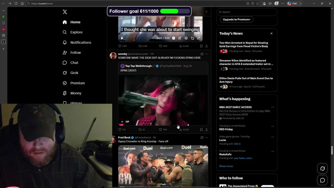Open the floating chat messages button
This screenshot has width=334, height=188.
click(323, 180)
